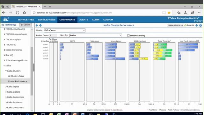Go to the browser Home page icon
204x115 pixels.
25,13
